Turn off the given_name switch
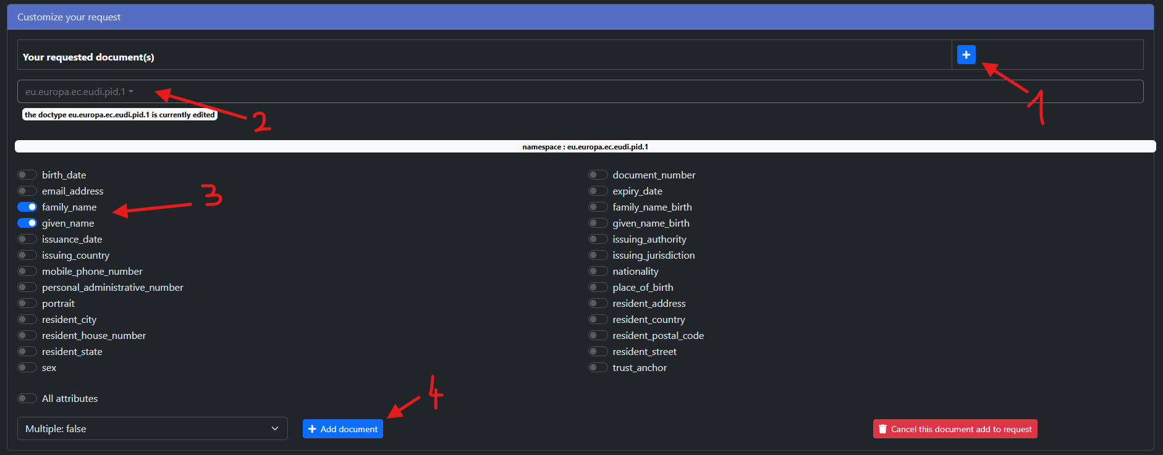Viewport: 1163px width, 455px height. pyautogui.click(x=27, y=223)
